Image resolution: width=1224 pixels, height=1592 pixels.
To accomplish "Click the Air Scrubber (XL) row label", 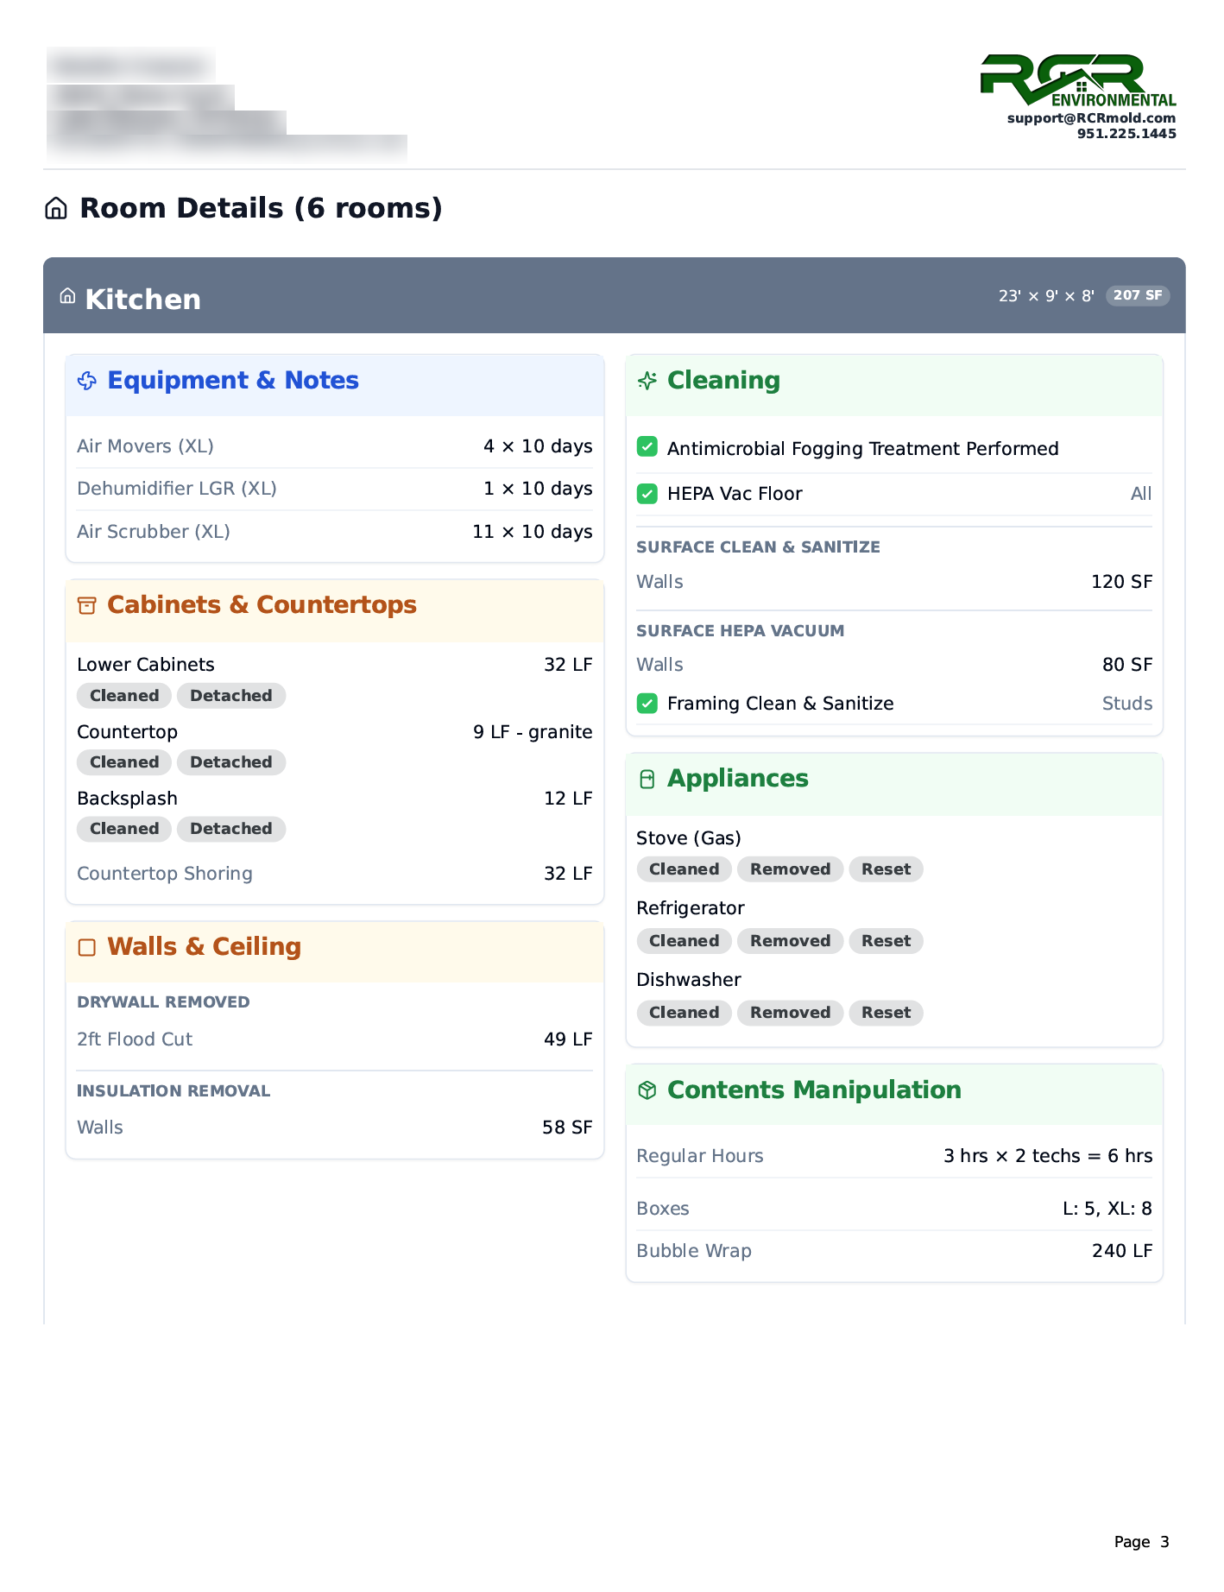I will [x=154, y=532].
